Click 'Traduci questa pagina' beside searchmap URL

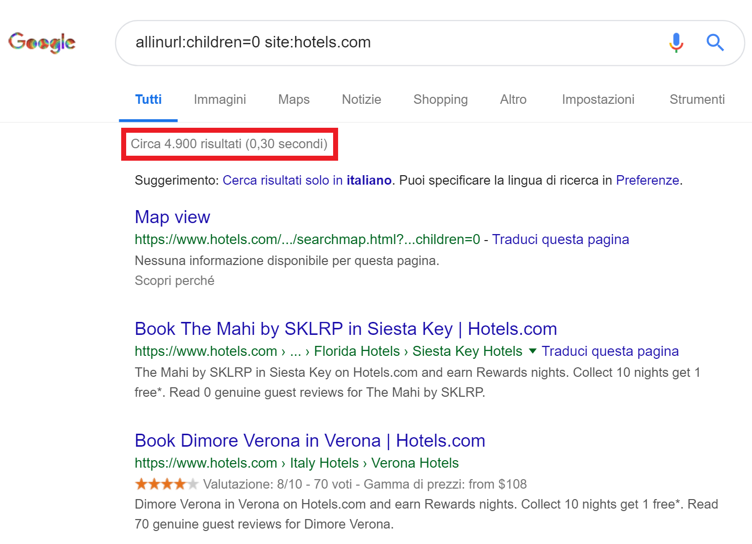[x=561, y=240]
